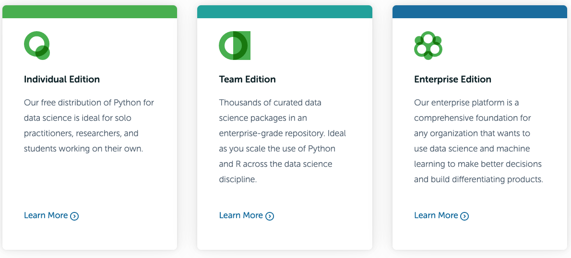
Task: Click the Team Edition half-circle square icon
Action: click(x=235, y=46)
